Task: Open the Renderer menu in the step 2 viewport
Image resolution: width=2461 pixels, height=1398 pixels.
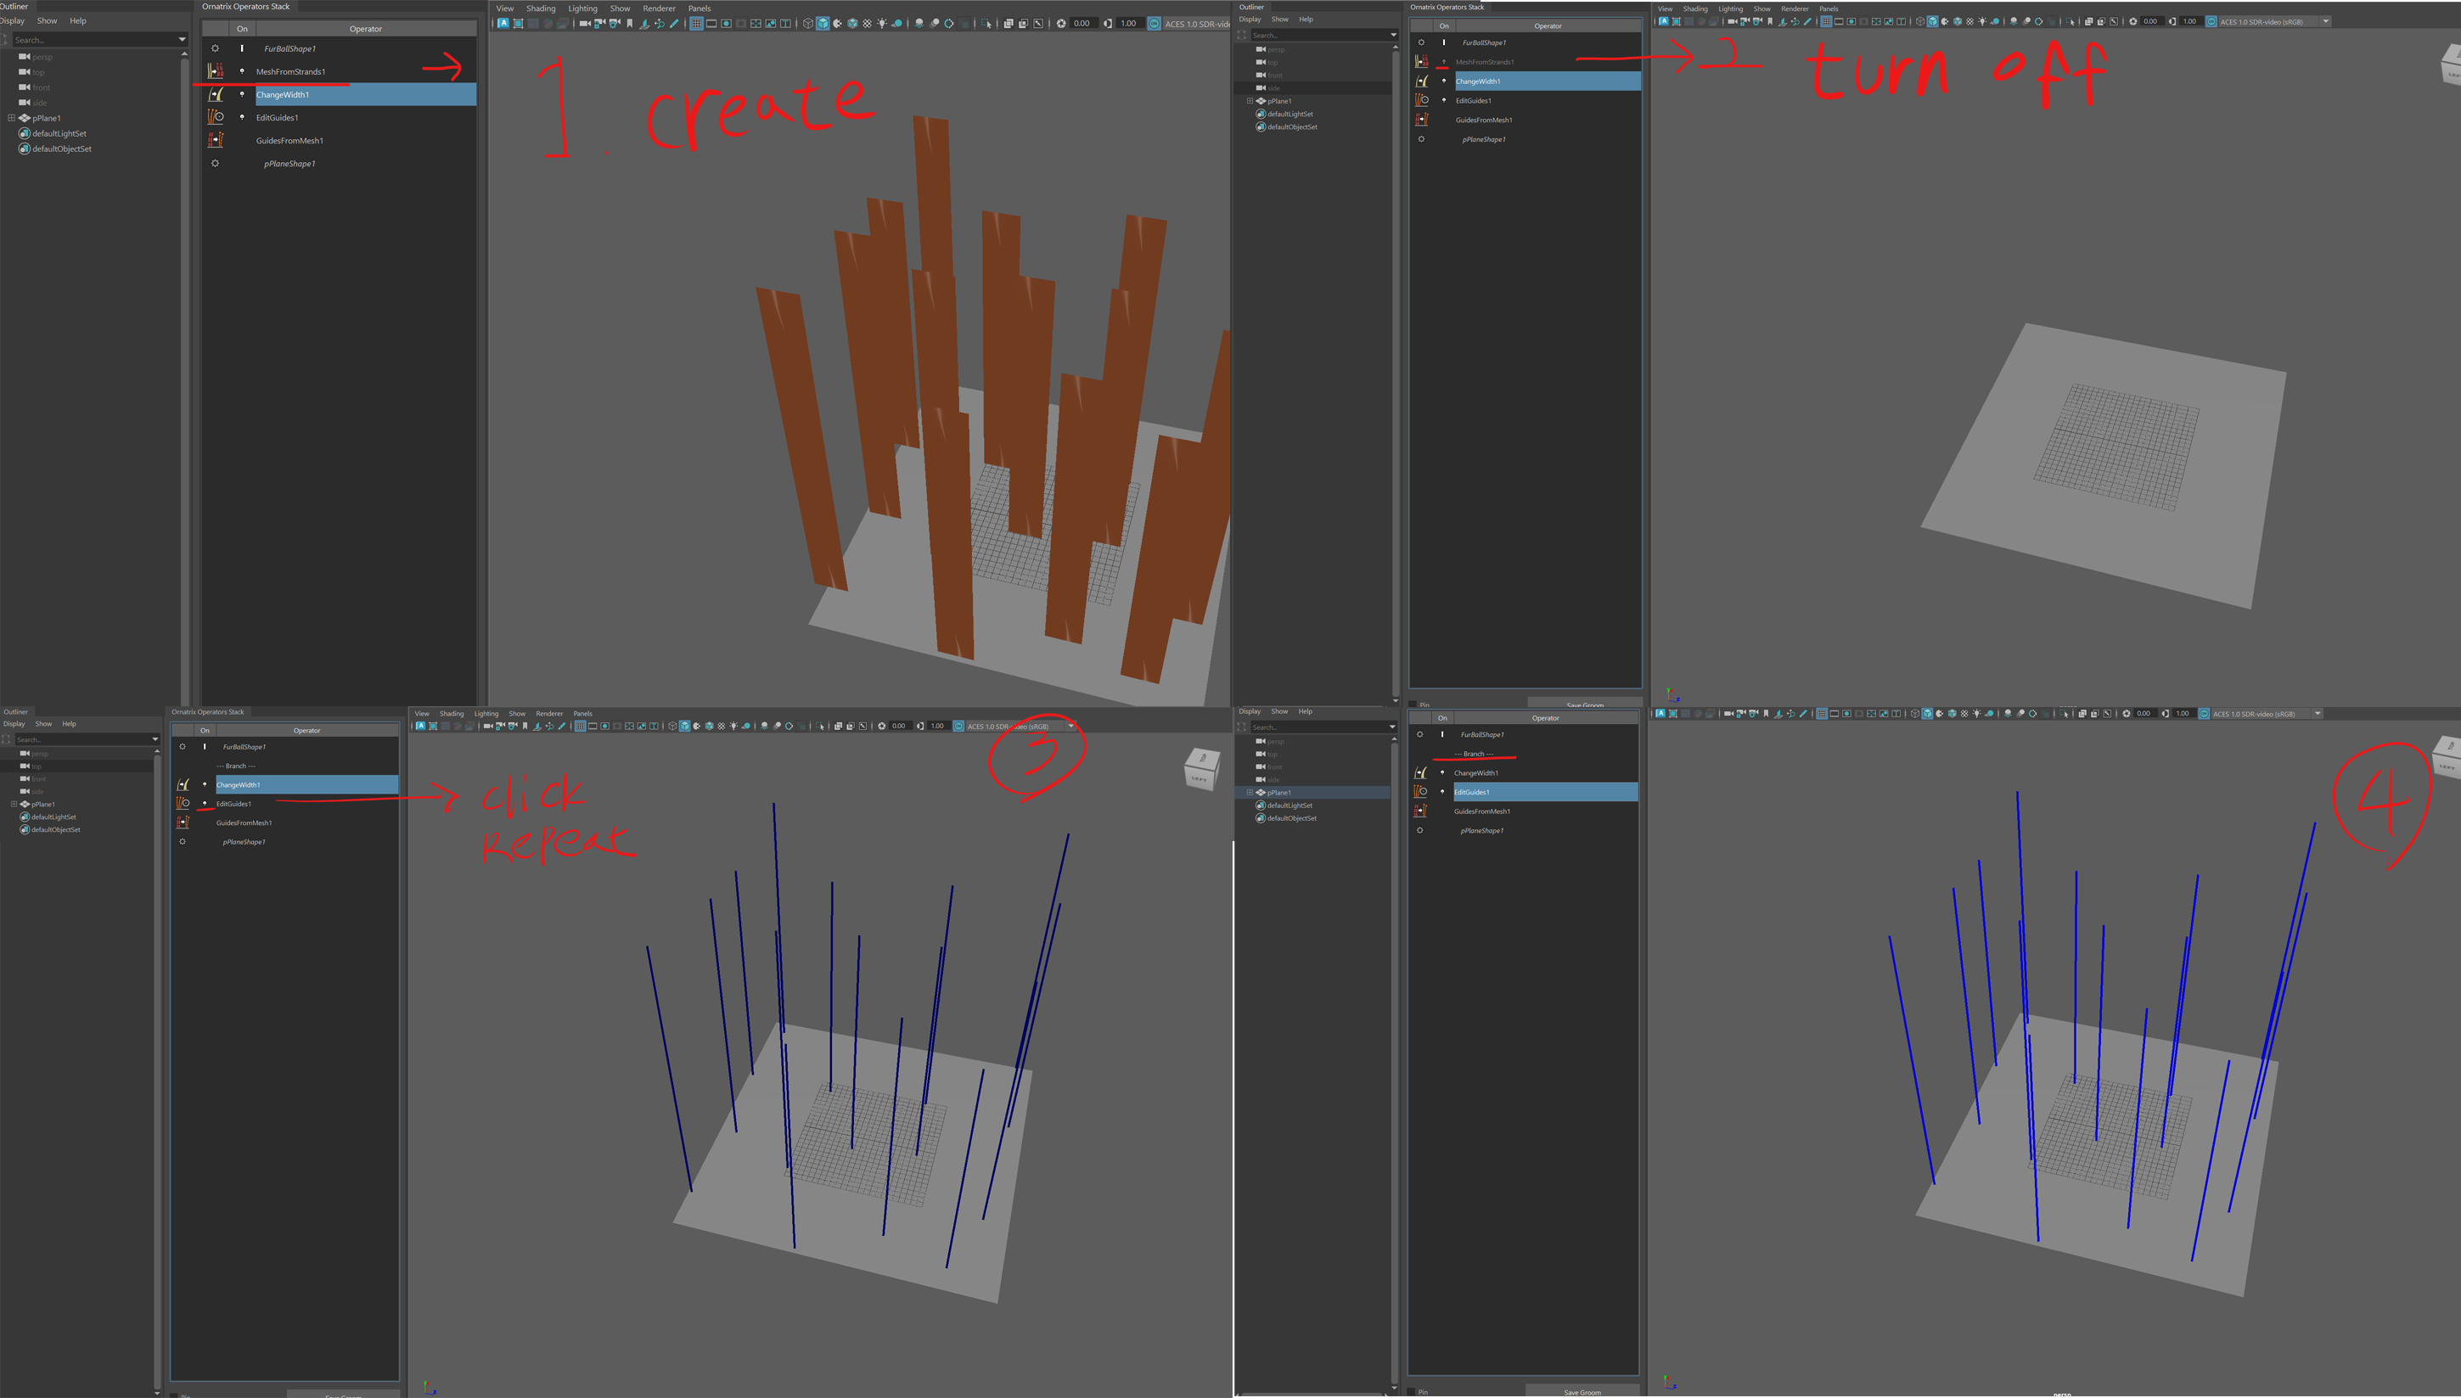Action: pos(1795,8)
